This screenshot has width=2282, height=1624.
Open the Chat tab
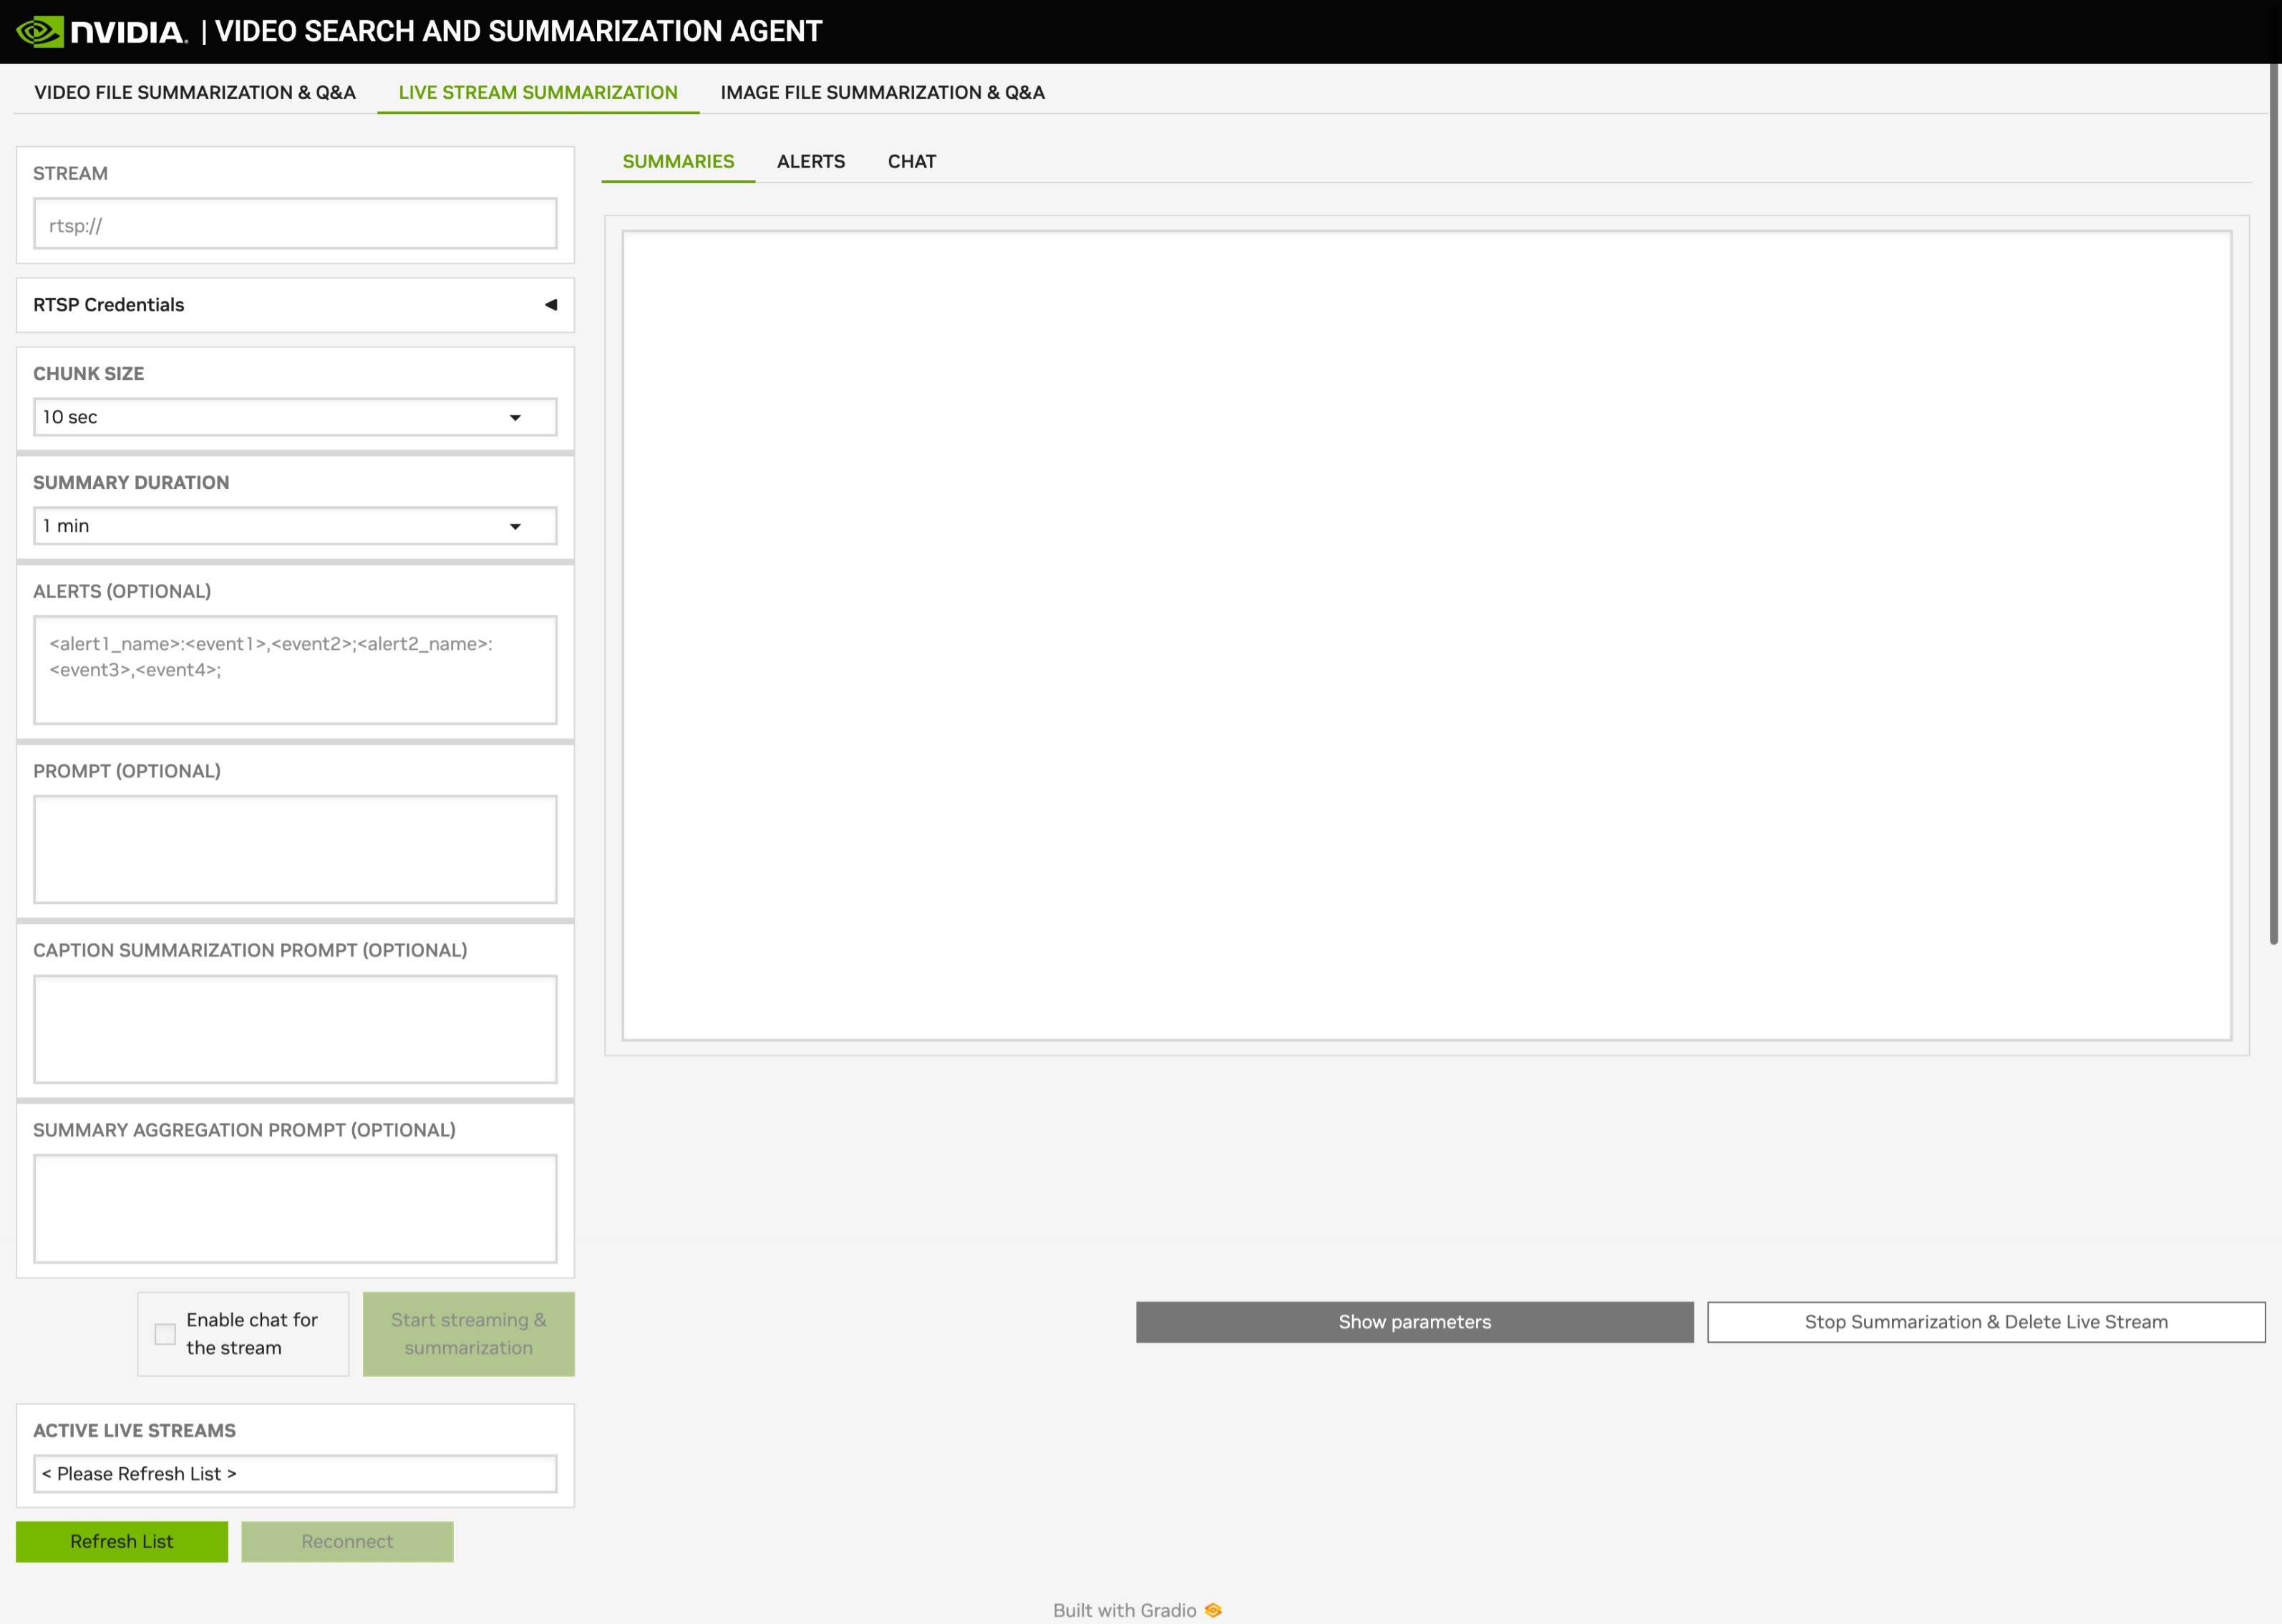coord(911,161)
